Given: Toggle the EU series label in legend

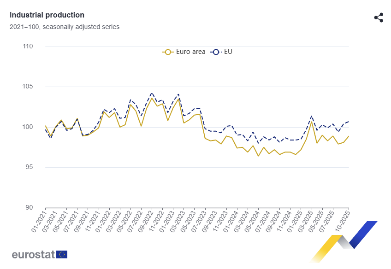Looking at the screenshot, I should pyautogui.click(x=228, y=52).
